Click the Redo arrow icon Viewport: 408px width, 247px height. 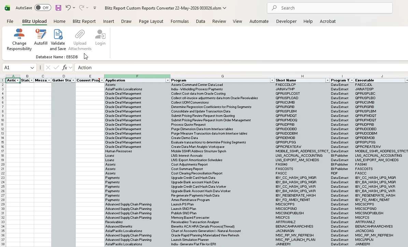coord(82,8)
